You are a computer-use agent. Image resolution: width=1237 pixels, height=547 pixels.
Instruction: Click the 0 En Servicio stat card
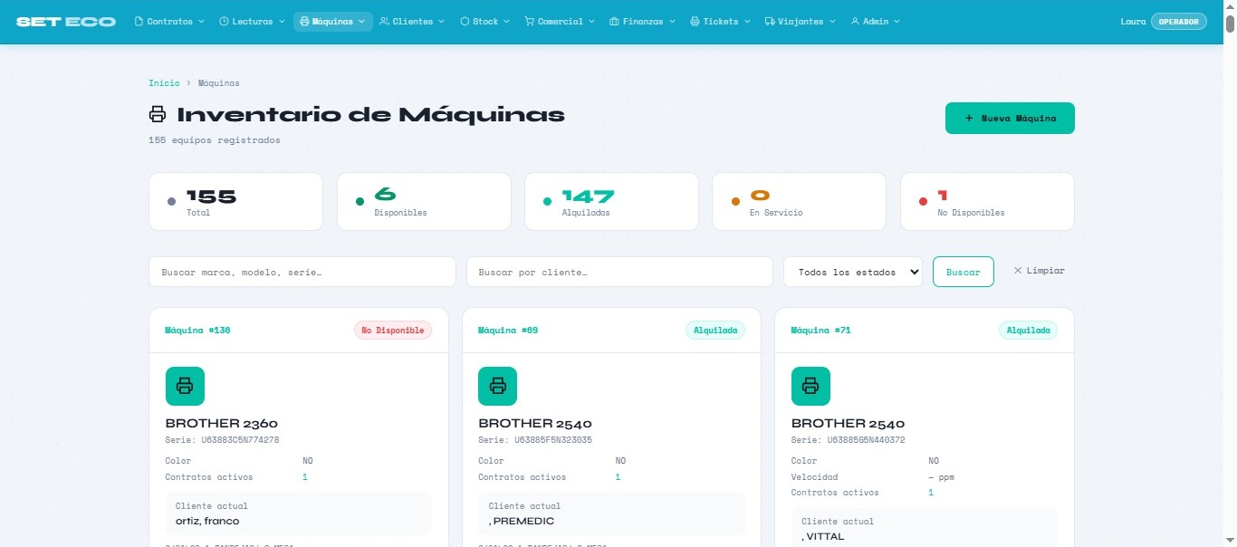coord(800,201)
